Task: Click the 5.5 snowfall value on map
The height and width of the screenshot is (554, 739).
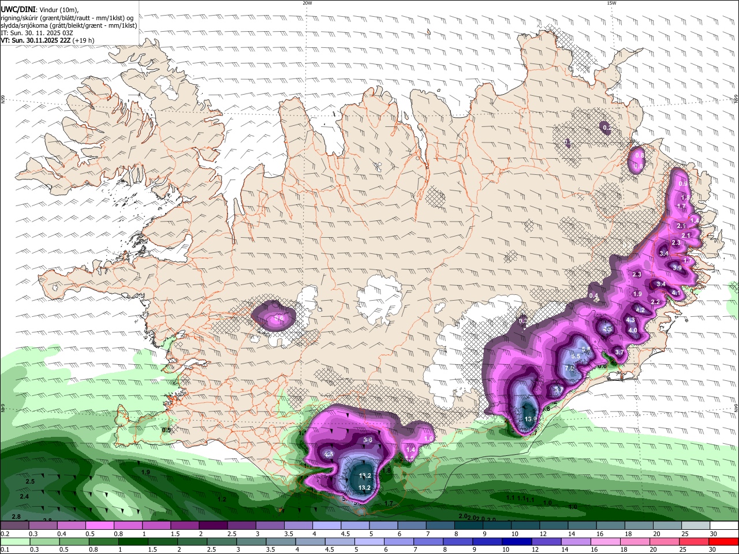Action: tap(576, 356)
